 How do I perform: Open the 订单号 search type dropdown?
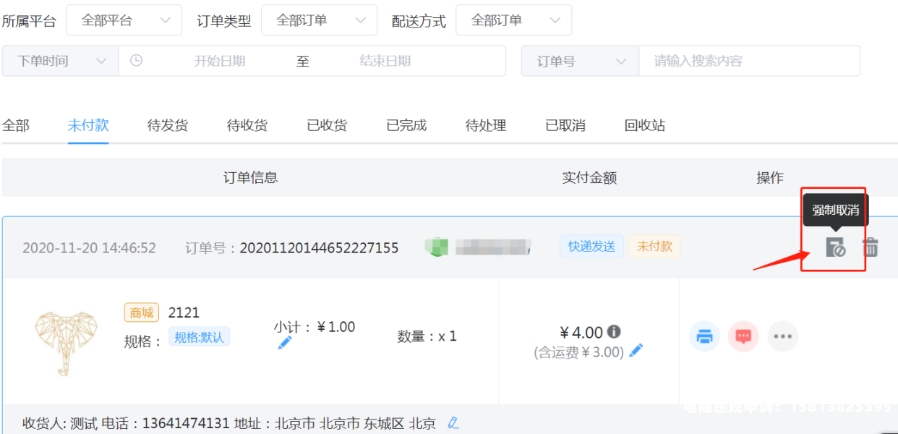tap(580, 61)
